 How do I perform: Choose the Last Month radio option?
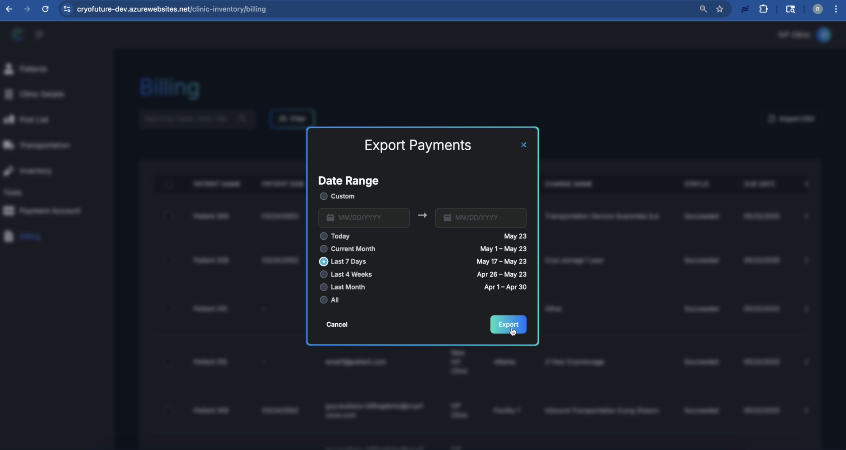click(324, 287)
